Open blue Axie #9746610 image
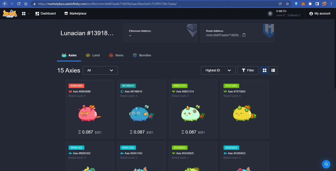 141,113
